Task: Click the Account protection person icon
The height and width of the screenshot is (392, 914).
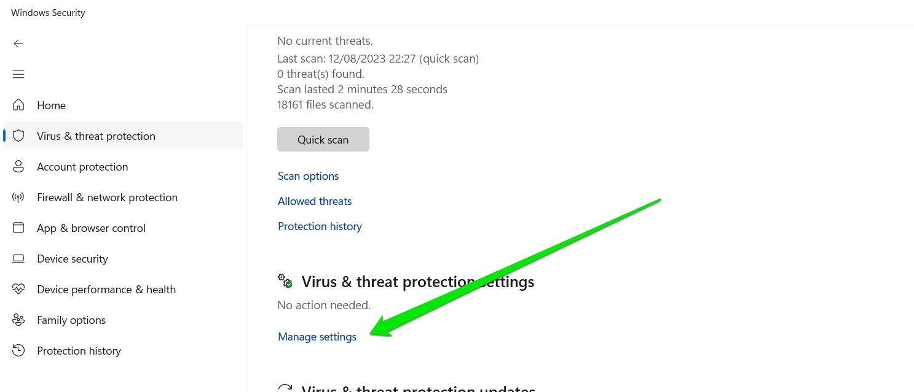Action: coord(18,166)
